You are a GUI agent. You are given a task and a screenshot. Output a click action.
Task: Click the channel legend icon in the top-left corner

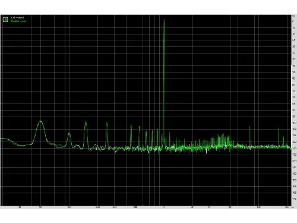5,20
